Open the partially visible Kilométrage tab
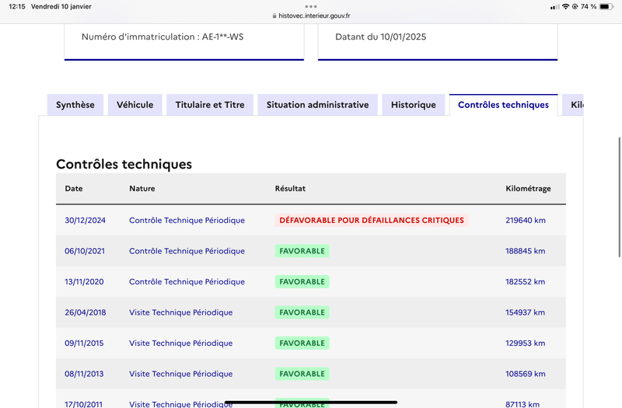Viewport: 622px width, 408px height. [x=573, y=105]
